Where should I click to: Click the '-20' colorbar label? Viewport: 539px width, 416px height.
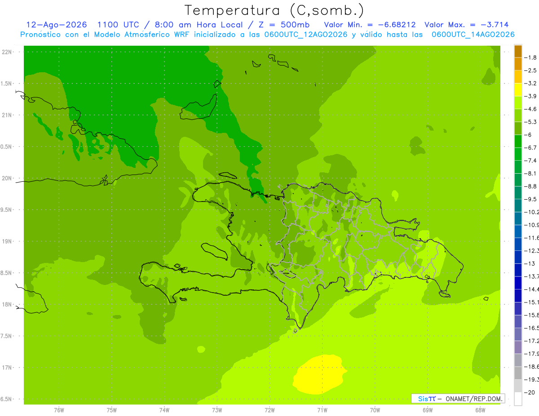(x=529, y=393)
